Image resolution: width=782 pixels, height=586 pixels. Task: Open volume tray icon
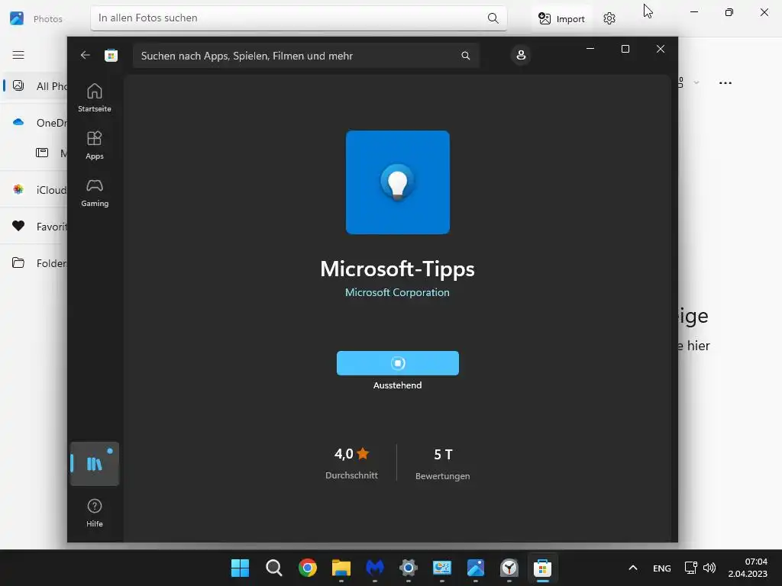709,568
